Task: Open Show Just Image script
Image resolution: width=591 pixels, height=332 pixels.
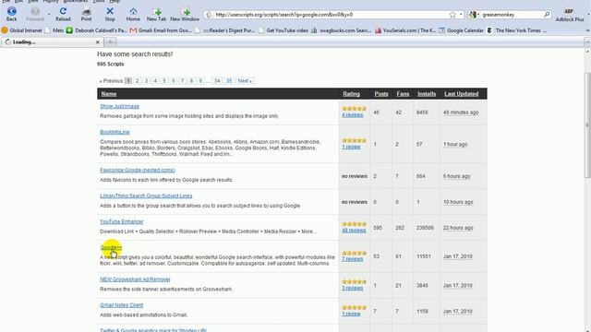Action: pos(119,107)
